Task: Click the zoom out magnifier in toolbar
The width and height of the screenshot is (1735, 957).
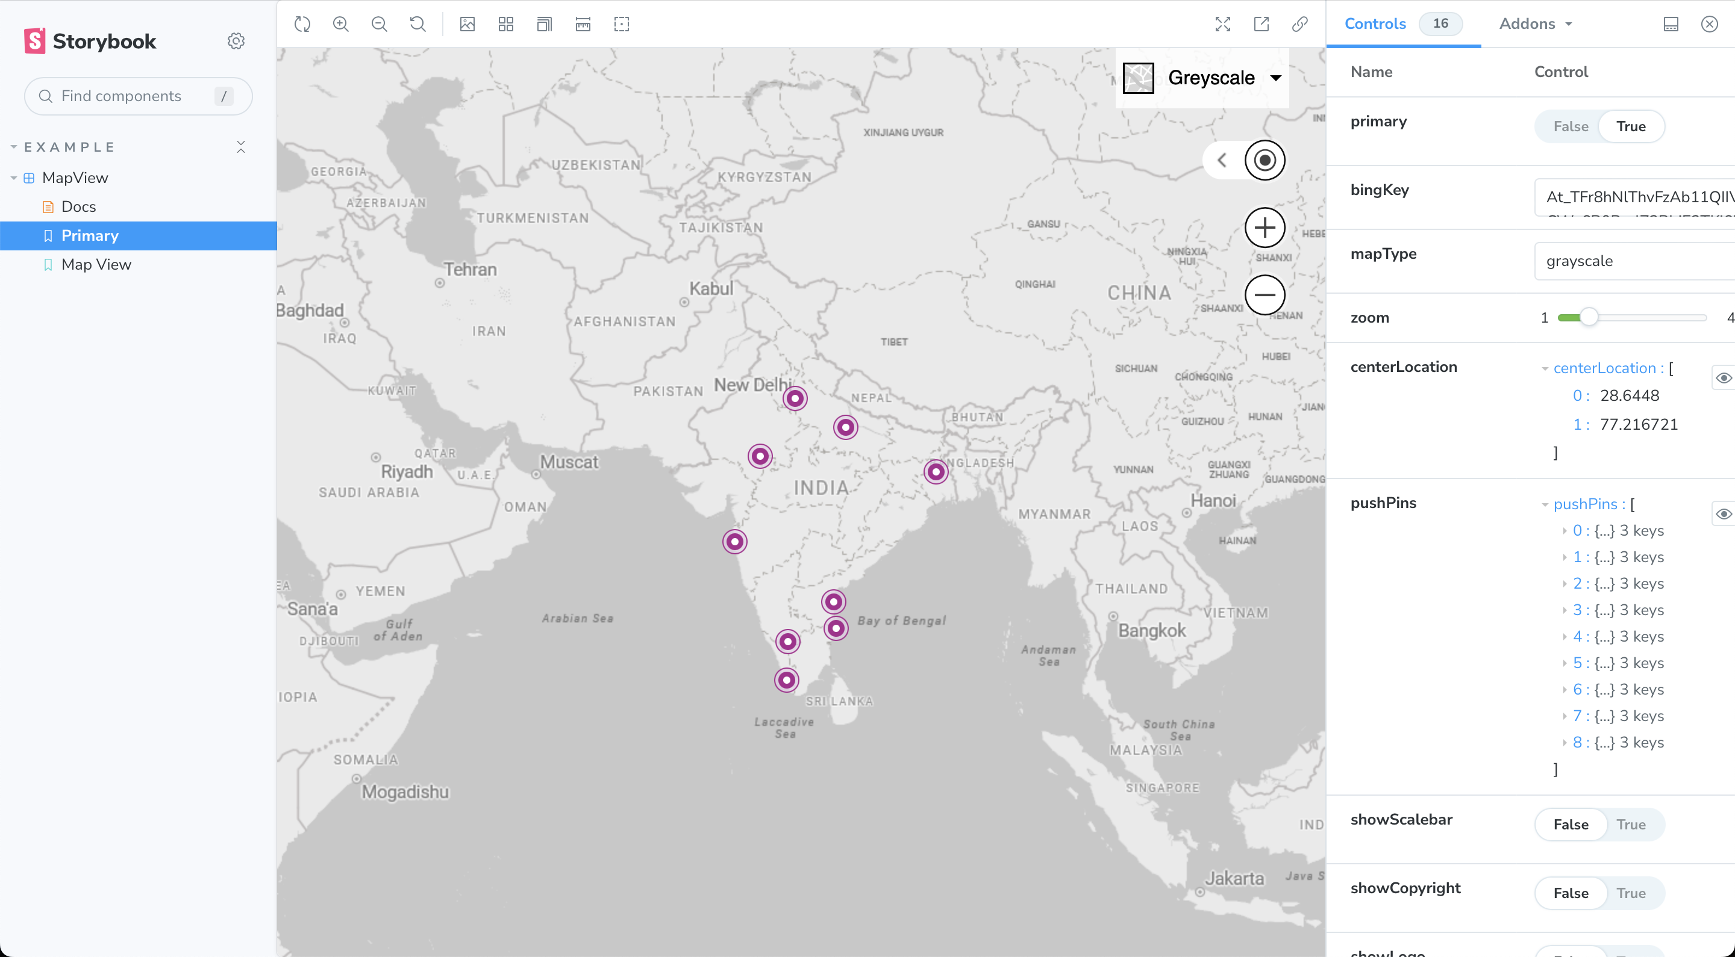Action: (379, 24)
